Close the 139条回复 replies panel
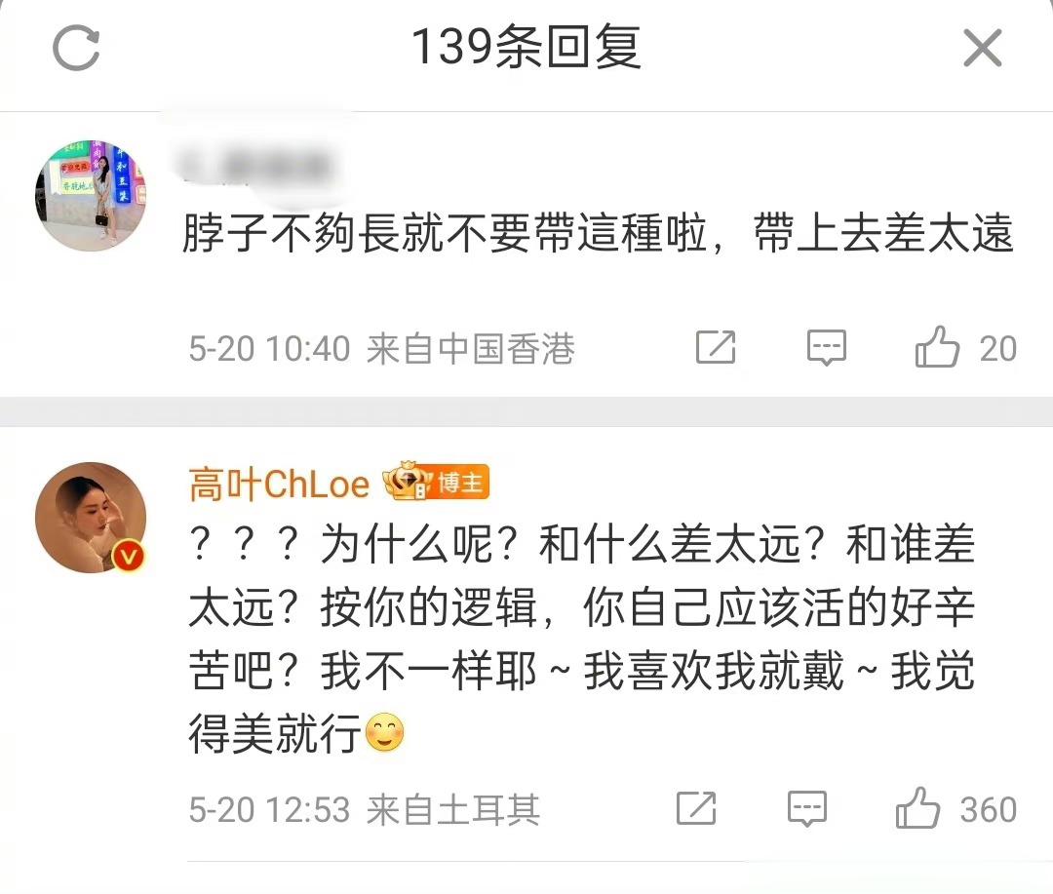Viewport: 1053px width, 894px height. [x=982, y=48]
